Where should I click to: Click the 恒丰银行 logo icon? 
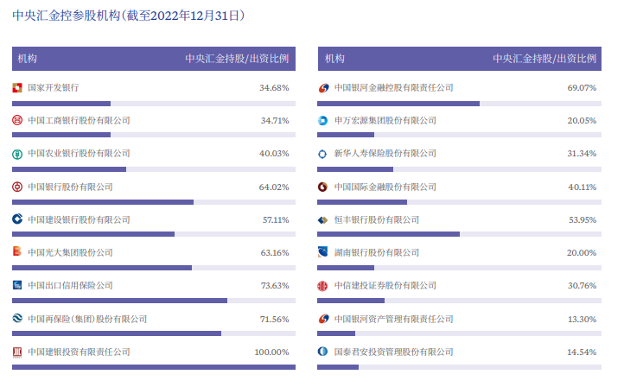(322, 220)
